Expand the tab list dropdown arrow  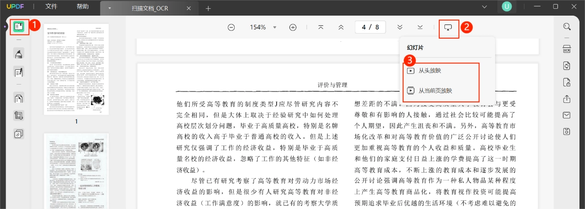[x=109, y=8]
